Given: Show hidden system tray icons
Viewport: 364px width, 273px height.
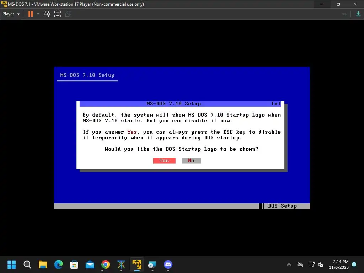Looking at the screenshot, I should [289, 264].
